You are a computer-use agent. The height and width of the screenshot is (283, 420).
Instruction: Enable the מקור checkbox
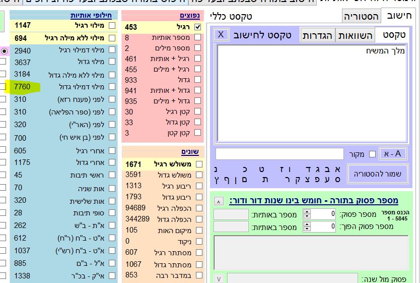[x=373, y=154]
